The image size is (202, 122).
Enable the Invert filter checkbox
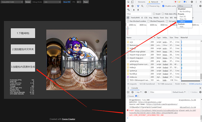(154, 14)
